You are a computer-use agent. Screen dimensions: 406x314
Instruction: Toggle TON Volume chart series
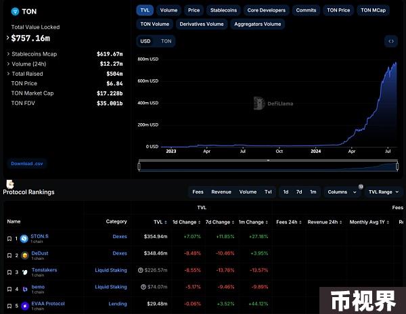[155, 24]
